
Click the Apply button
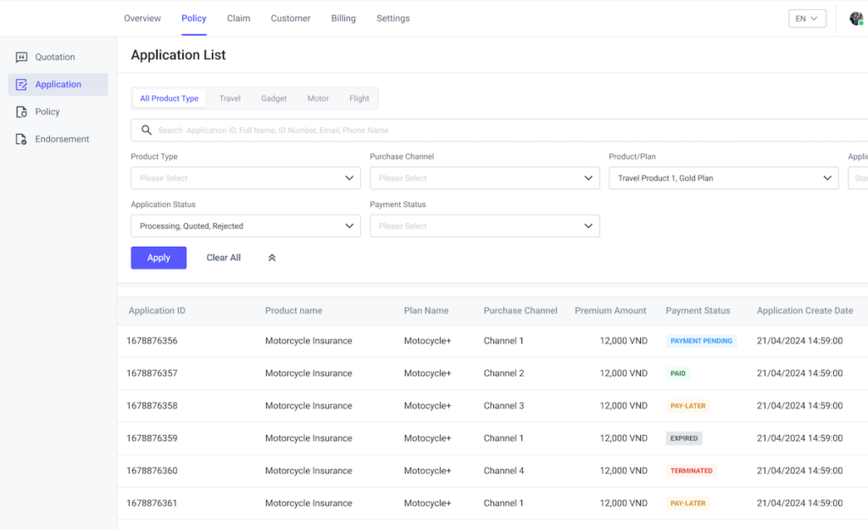point(159,258)
